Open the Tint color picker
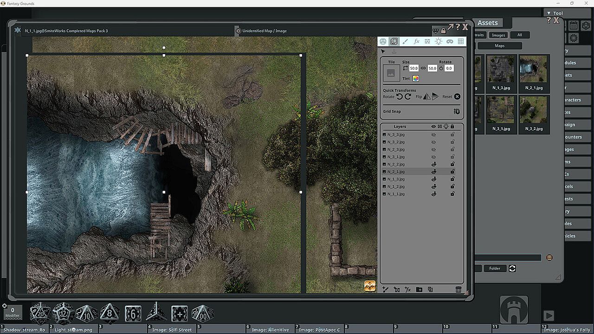 416,79
